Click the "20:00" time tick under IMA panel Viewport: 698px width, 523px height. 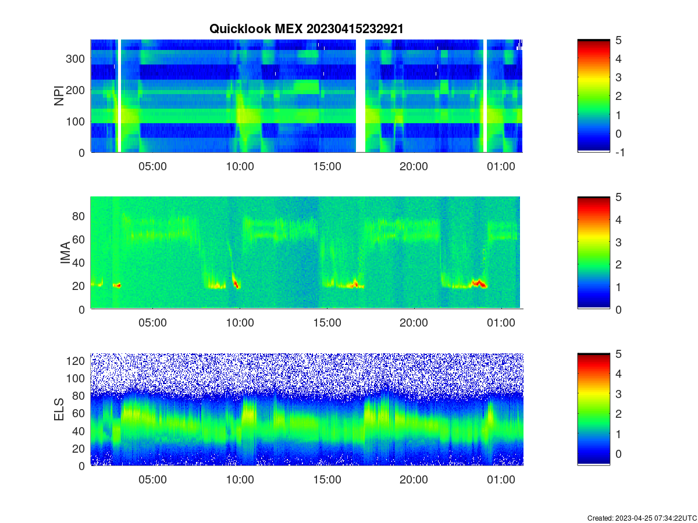point(414,323)
